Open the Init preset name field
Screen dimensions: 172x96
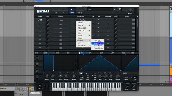point(100,9)
